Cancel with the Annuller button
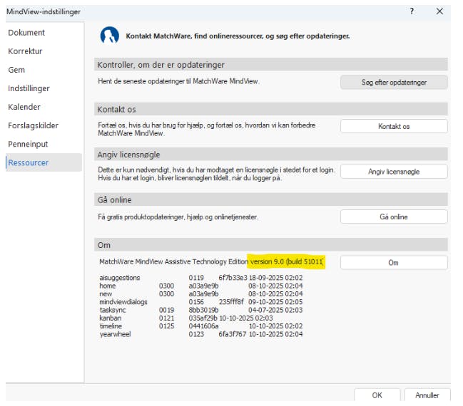The width and height of the screenshot is (463, 406). tap(427, 395)
